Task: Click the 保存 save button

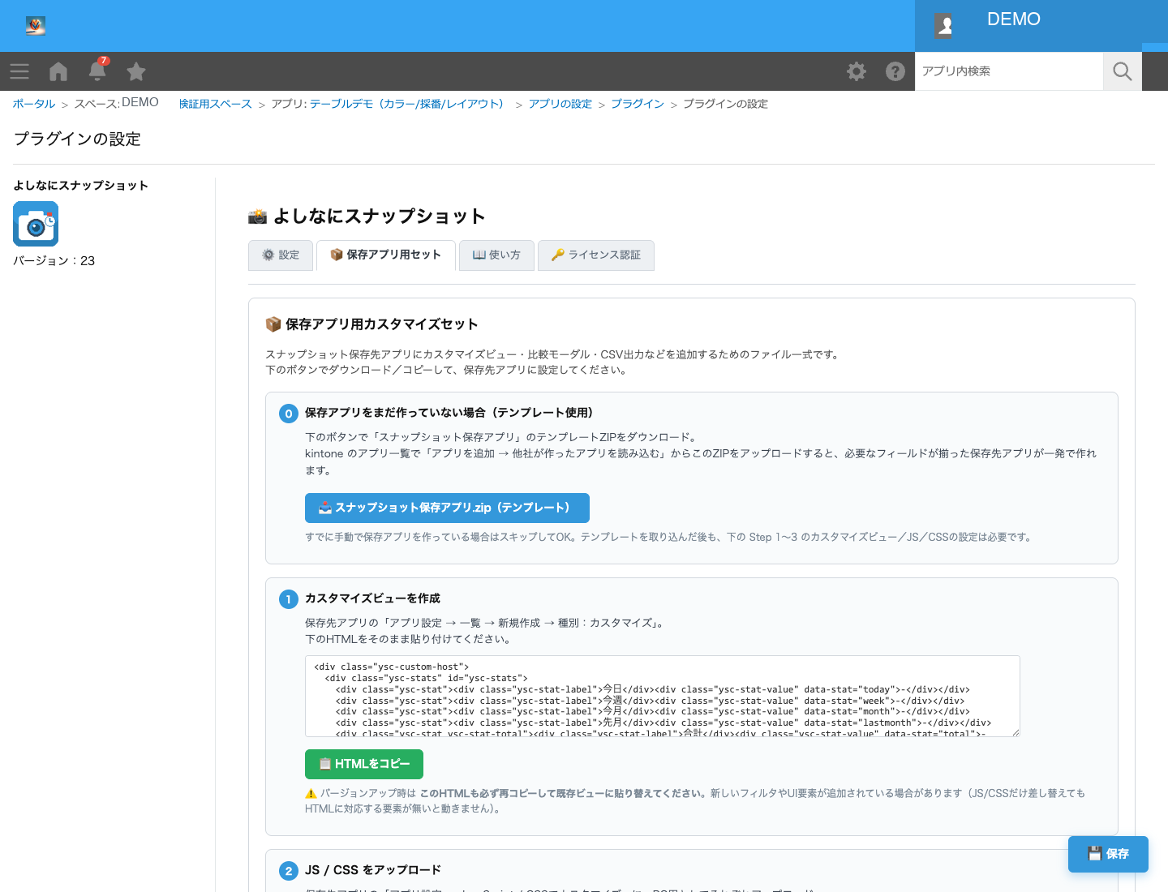Action: click(x=1108, y=854)
